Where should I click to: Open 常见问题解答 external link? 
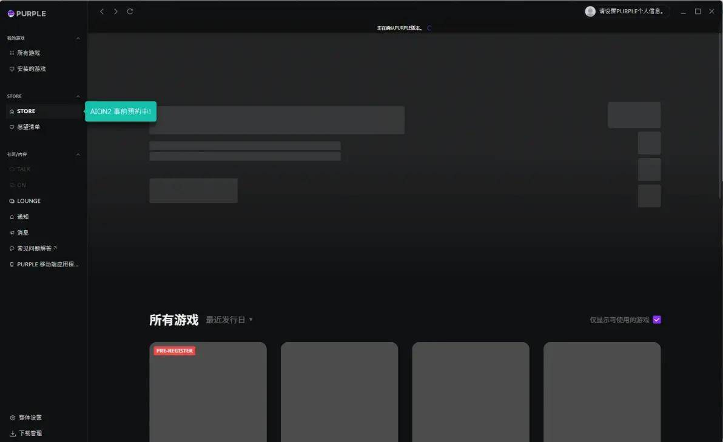(x=36, y=248)
